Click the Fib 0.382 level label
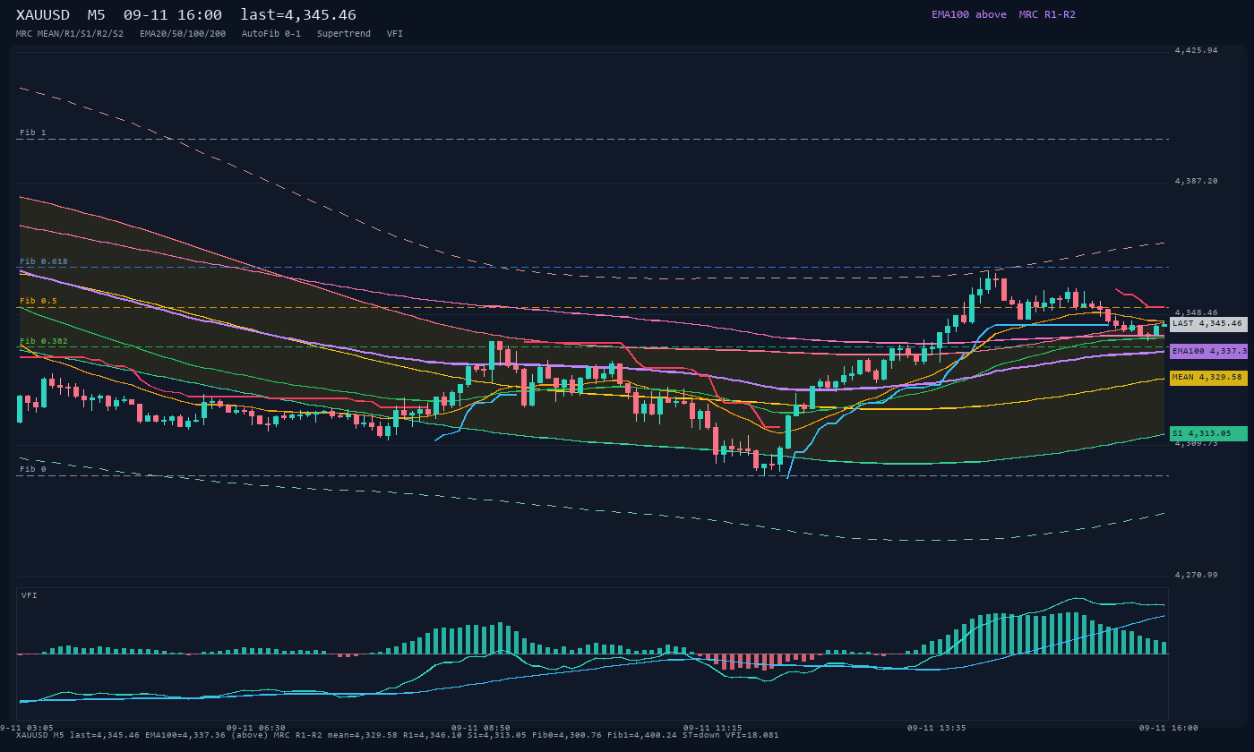 (44, 341)
